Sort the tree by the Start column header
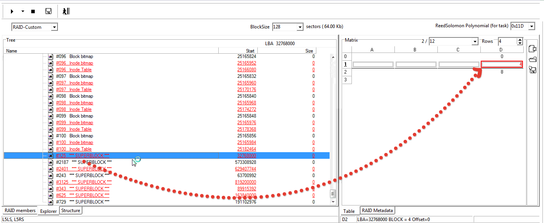 click(x=238, y=51)
